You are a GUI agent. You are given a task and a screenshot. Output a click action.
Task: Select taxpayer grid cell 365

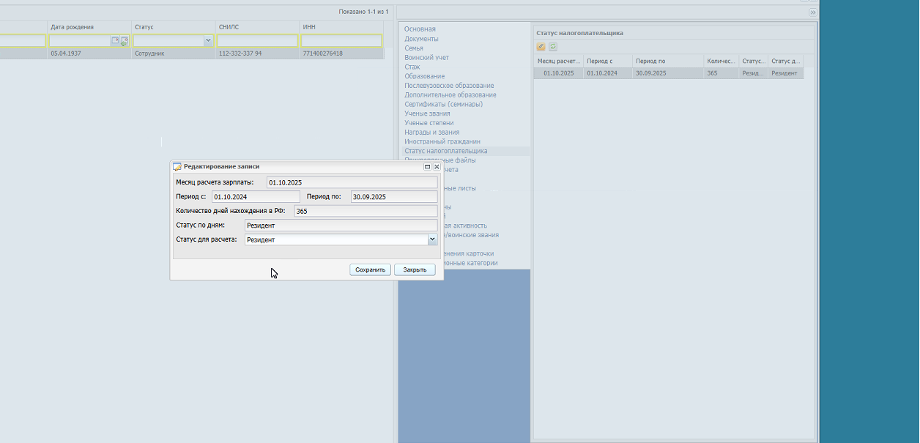pos(721,73)
